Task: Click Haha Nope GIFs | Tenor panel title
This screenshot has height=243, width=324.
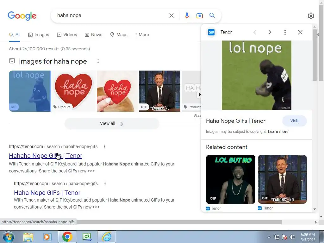Action: (x=235, y=121)
